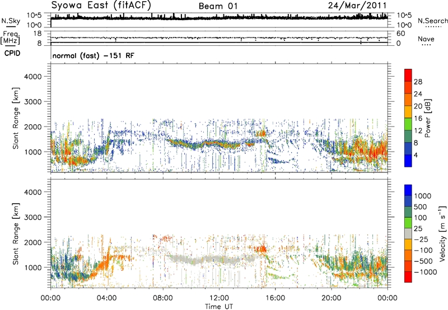Select the "20:00" time tick label
The image size is (448, 310).
pyautogui.click(x=332, y=298)
